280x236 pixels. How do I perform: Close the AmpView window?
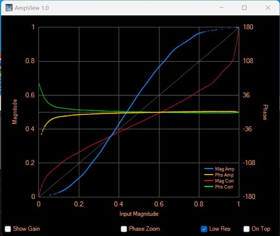point(268,8)
